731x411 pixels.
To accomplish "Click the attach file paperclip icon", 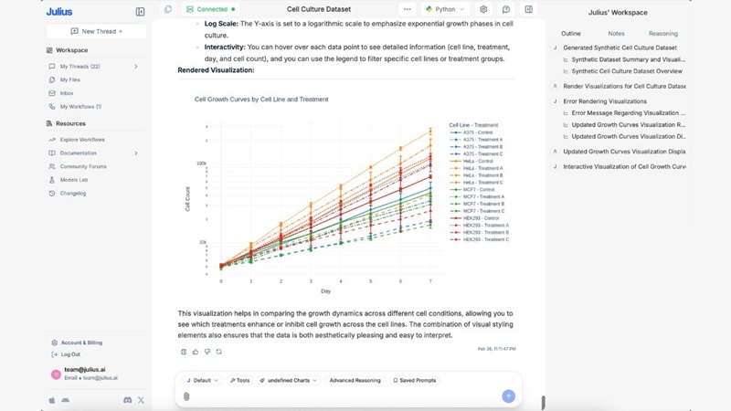I will pos(186,396).
